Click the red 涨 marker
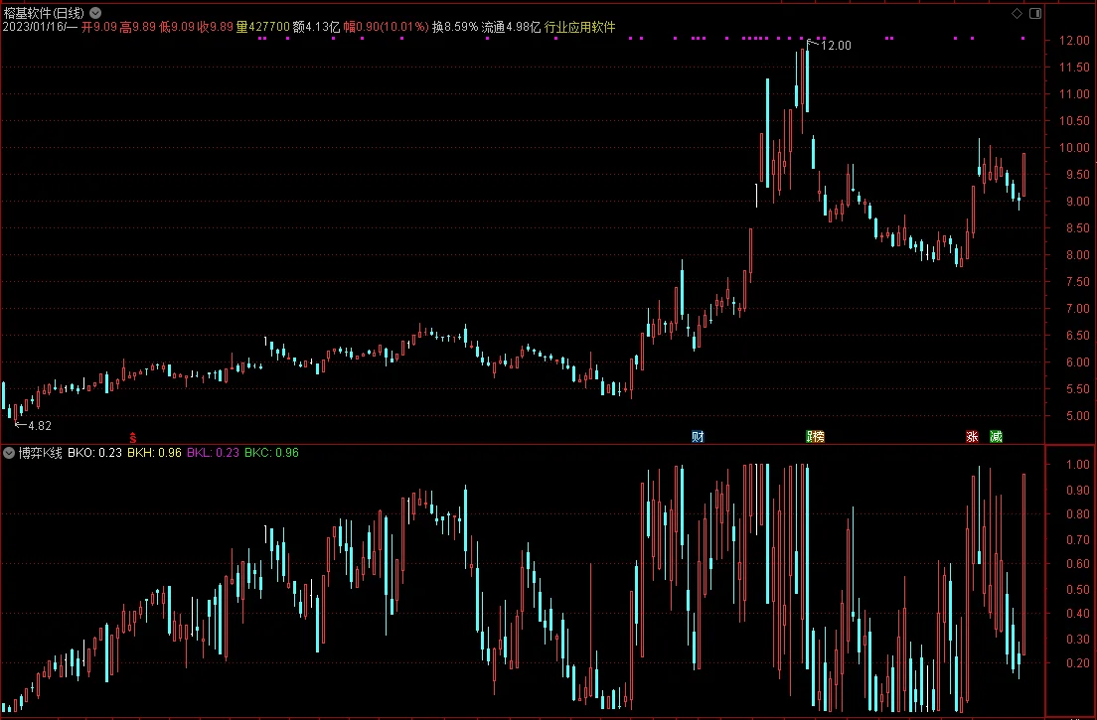This screenshot has width=1097, height=720. click(972, 436)
